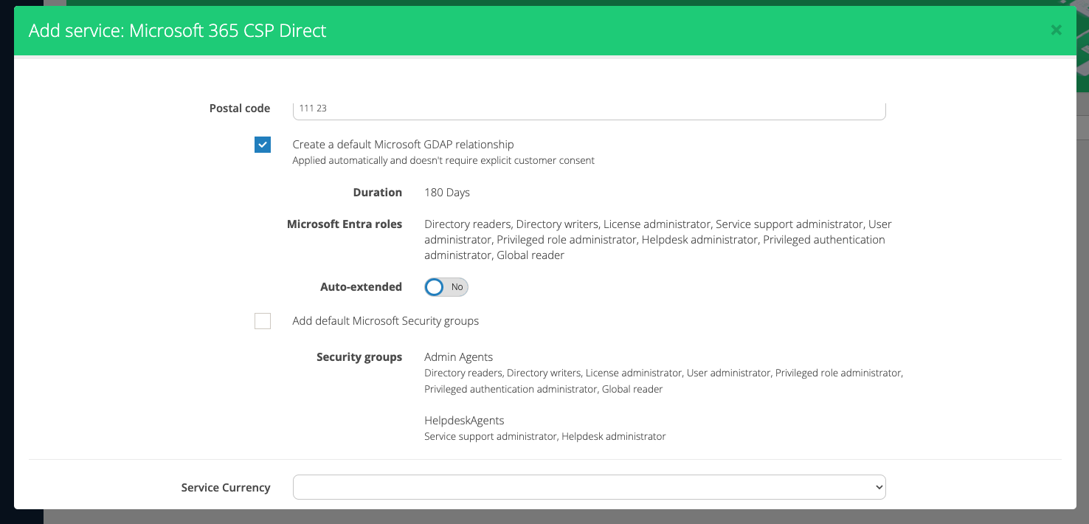Close the Add service dialog
The image size is (1089, 524).
coord(1056,30)
